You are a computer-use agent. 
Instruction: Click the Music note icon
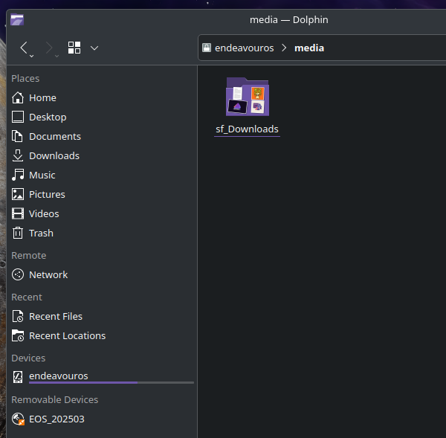click(18, 175)
